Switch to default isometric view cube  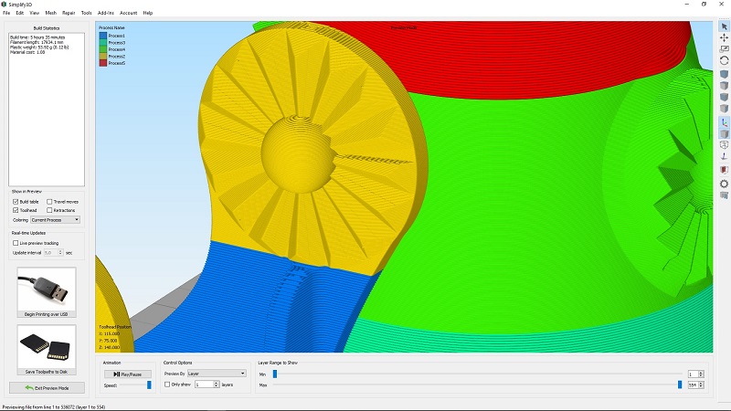tap(724, 74)
